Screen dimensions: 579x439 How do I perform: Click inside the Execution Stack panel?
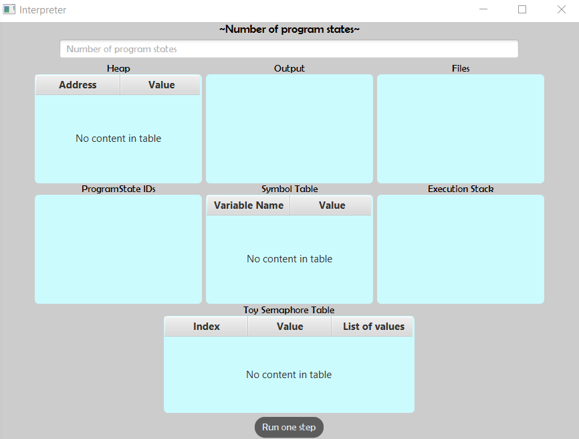460,249
